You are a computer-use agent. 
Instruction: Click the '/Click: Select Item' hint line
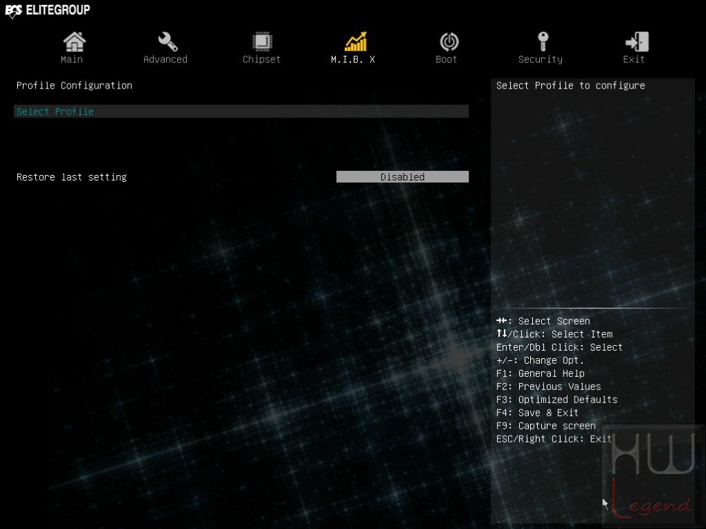(x=554, y=334)
